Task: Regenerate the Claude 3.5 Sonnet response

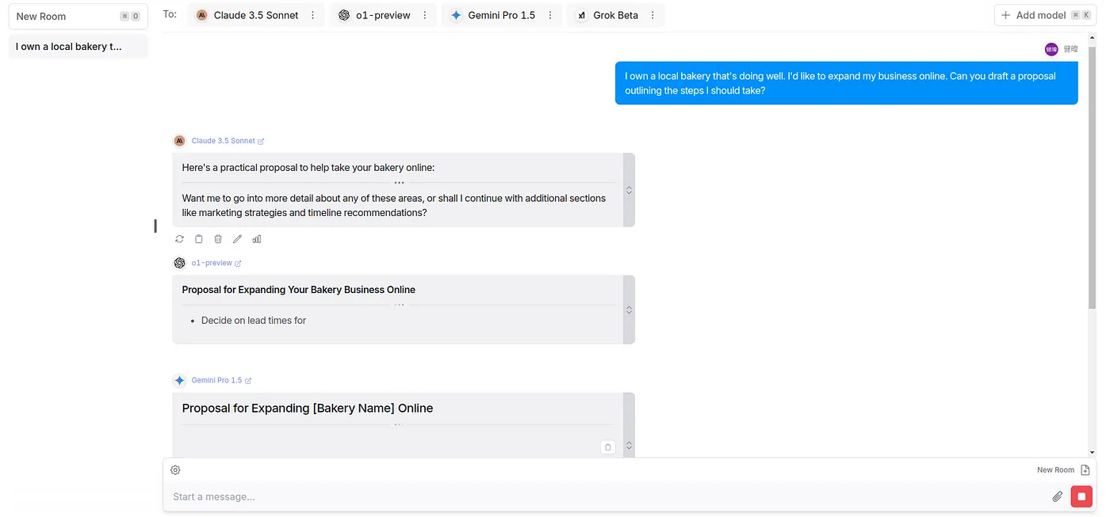Action: (180, 239)
